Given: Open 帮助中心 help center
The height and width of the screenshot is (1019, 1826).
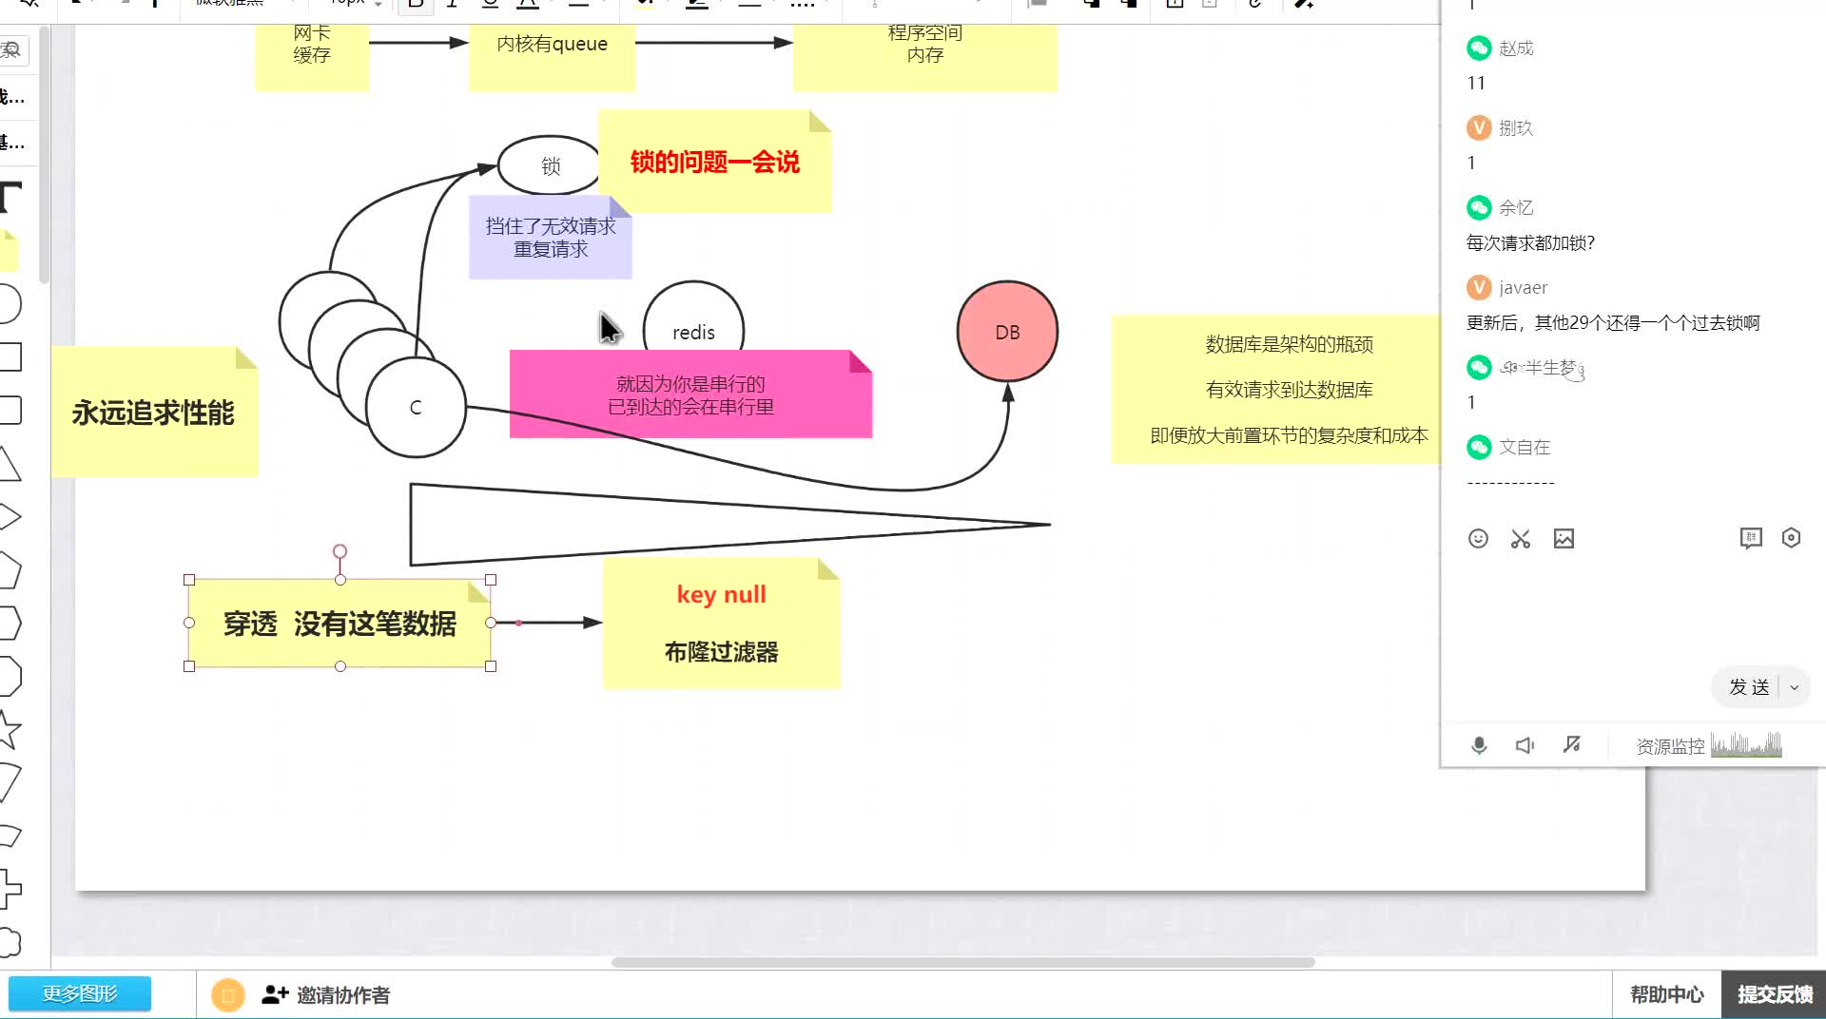Looking at the screenshot, I should click(x=1666, y=994).
